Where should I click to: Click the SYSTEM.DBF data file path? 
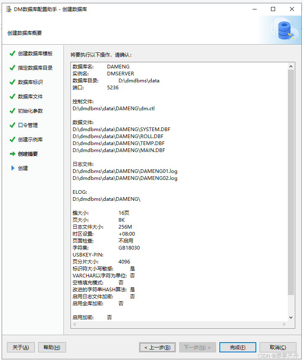pyautogui.click(x=121, y=129)
